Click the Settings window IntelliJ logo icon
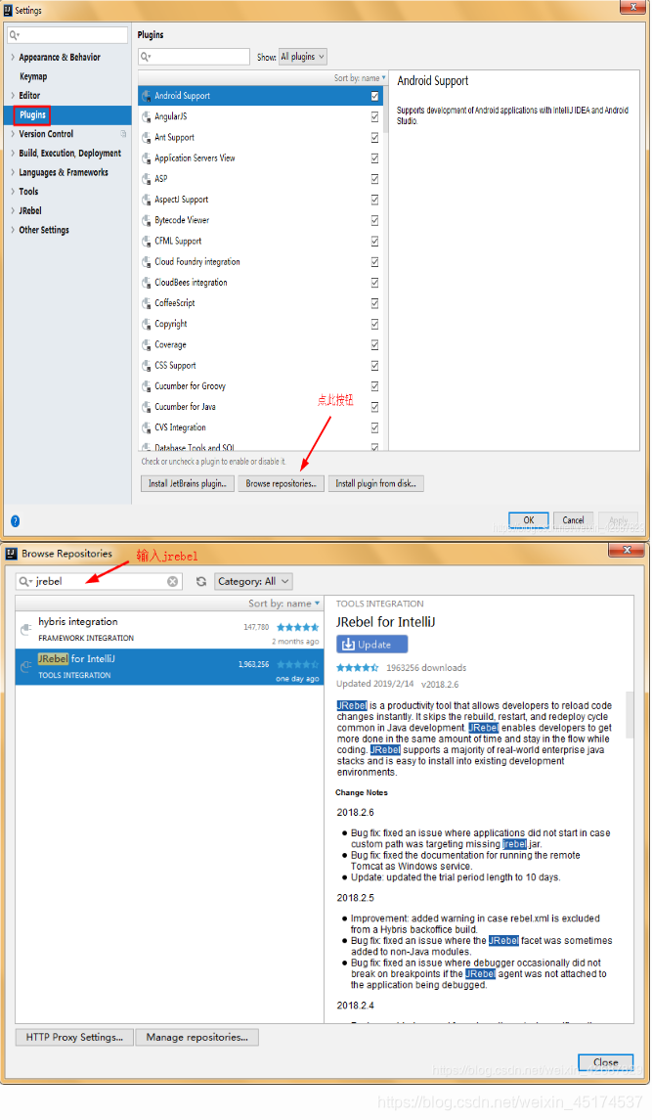652x1120 pixels. click(9, 10)
